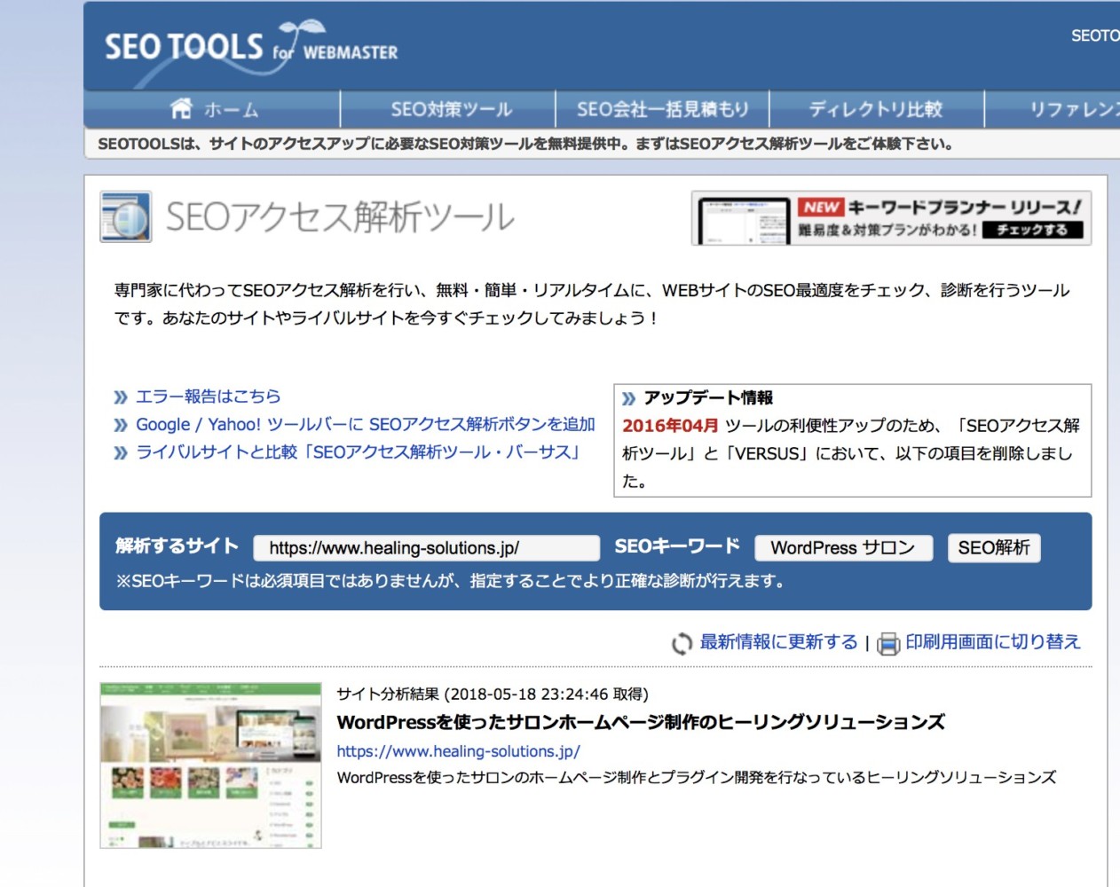This screenshot has height=887, width=1120.
Task: Open the ディレクトリ比較 menu tab
Action: (876, 109)
